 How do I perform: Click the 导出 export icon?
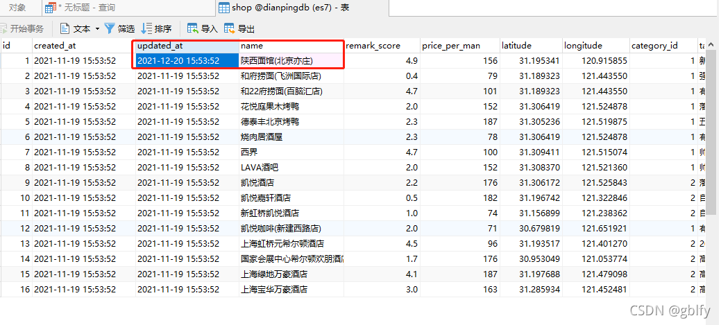230,29
